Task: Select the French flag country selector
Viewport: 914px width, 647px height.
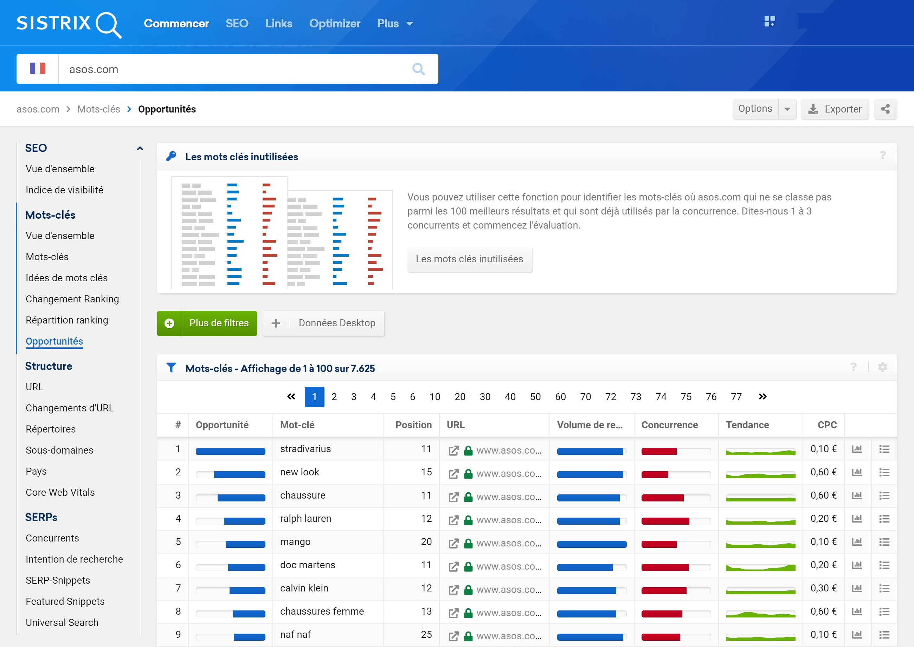Action: click(x=37, y=69)
